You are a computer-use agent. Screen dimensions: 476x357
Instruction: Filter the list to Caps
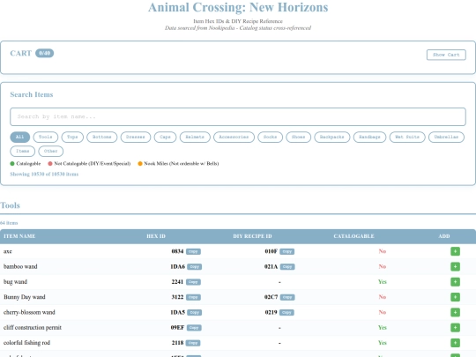click(x=165, y=137)
